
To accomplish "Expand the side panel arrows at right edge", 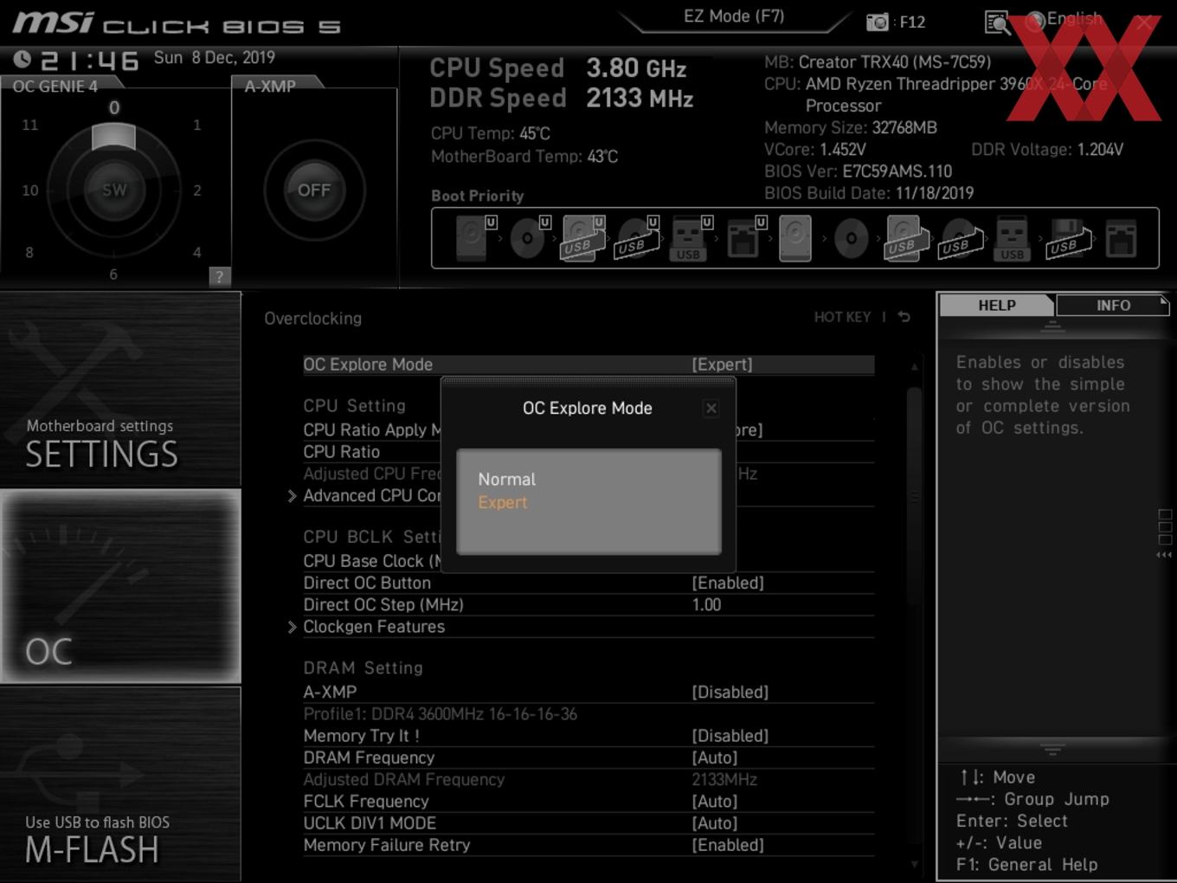I will (1164, 555).
